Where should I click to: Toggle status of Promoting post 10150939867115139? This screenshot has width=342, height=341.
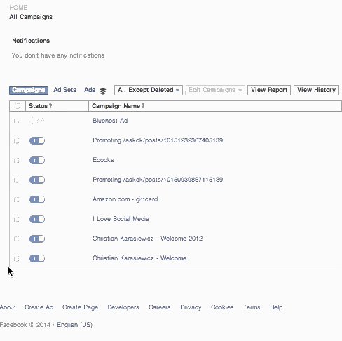click(37, 180)
